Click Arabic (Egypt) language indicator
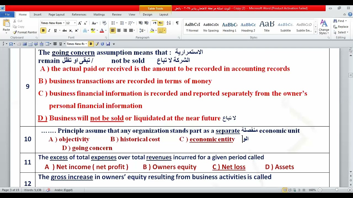Screen dimensions: 353x198 point(63,190)
